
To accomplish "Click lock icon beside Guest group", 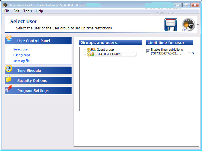I will click(x=89, y=50).
